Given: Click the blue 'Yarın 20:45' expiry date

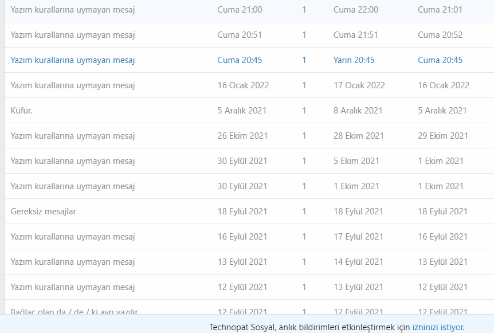Looking at the screenshot, I should 354,60.
